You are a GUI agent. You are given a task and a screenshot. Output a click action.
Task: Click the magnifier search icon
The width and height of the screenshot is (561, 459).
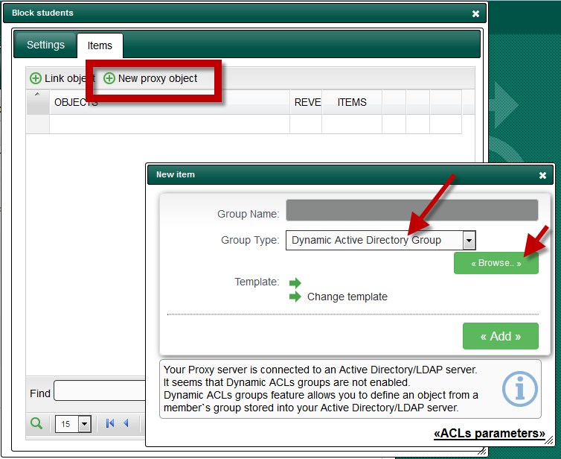[36, 423]
